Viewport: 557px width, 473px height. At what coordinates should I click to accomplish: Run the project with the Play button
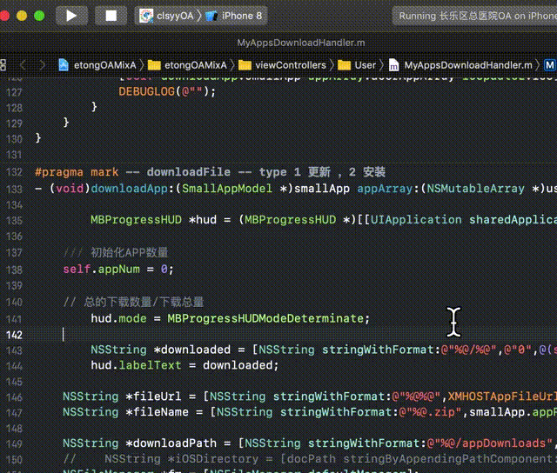(x=71, y=16)
